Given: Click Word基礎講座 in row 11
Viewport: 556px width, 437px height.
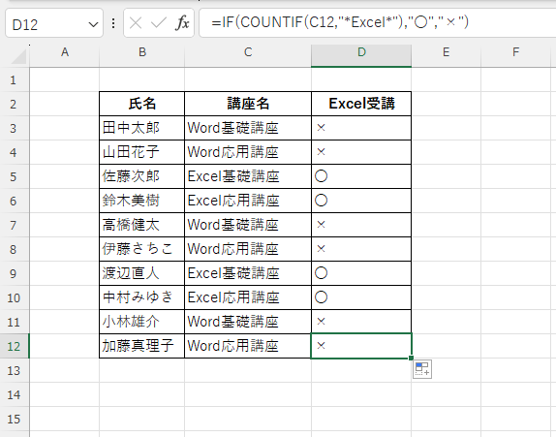Looking at the screenshot, I should (x=248, y=322).
